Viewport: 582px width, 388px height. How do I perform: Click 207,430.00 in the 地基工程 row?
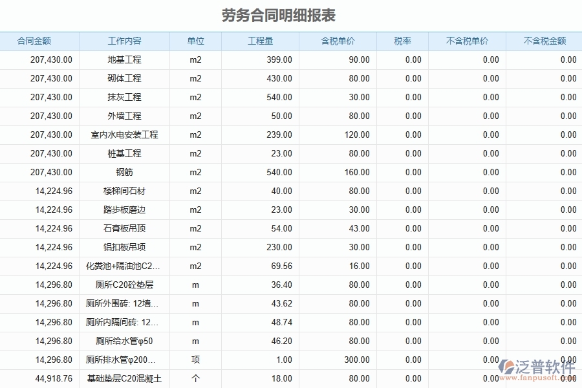51,59
